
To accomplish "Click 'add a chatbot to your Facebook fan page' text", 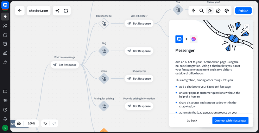I will pos(205,87).
